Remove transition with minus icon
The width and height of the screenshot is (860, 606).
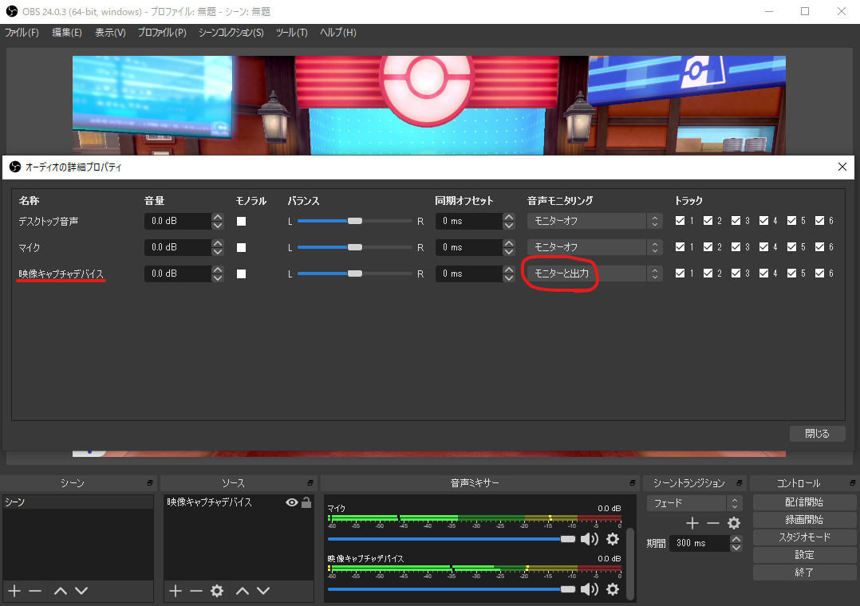click(713, 523)
